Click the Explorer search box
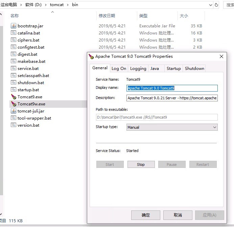 pos(229,5)
